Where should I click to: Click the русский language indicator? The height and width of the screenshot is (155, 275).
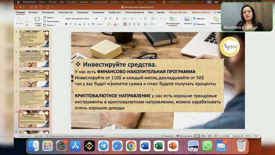38,136
